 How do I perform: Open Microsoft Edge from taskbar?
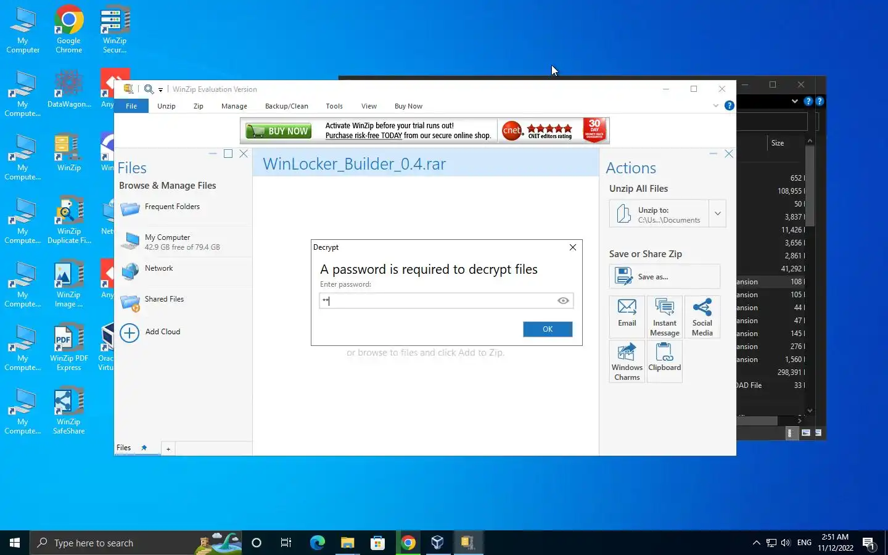317,543
